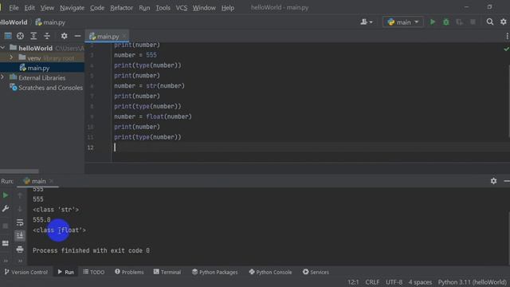Open the VCS menu
This screenshot has height=287, width=510.
pos(182,7)
